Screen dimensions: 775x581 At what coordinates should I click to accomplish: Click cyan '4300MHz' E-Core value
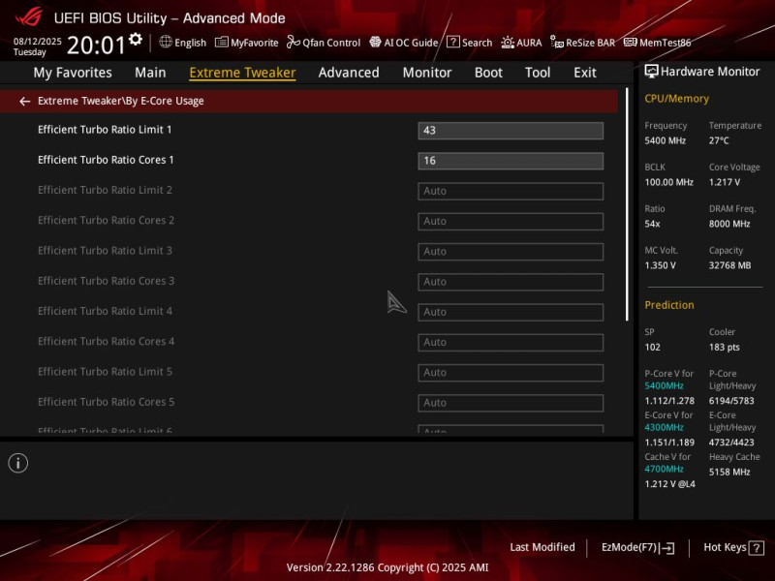[x=664, y=427]
